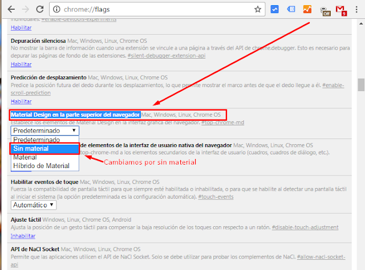Reload the chrome://flags page
Image resolution: width=365 pixels, height=270 pixels.
coord(40,9)
